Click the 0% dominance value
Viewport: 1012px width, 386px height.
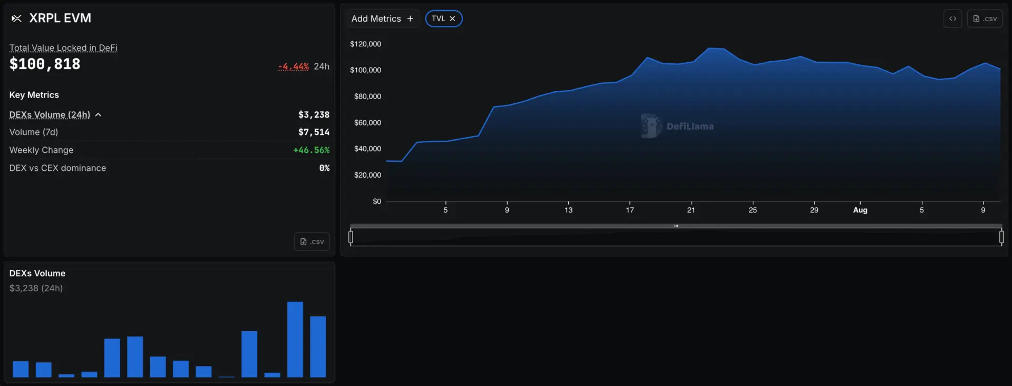click(324, 168)
